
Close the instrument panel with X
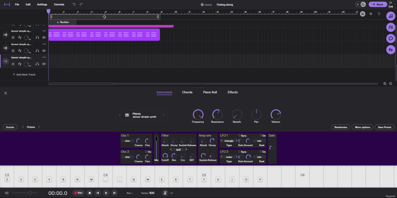click(x=5, y=93)
